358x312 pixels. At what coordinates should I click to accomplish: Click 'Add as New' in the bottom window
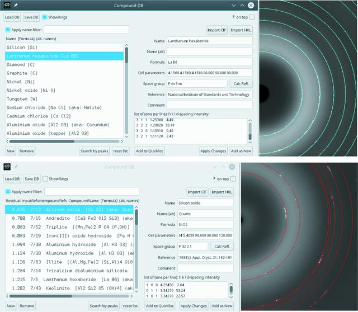click(222, 306)
